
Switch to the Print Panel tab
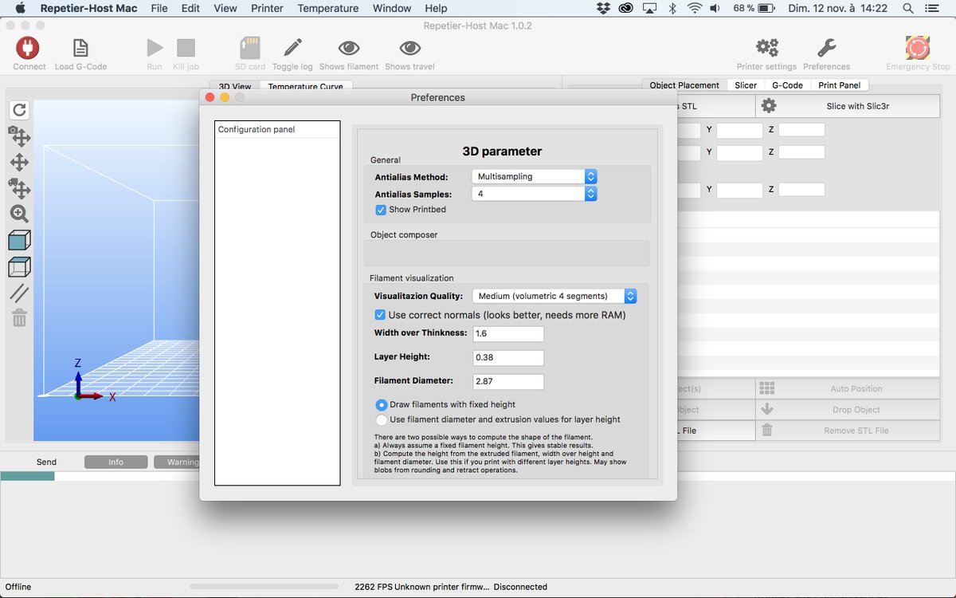tap(839, 85)
